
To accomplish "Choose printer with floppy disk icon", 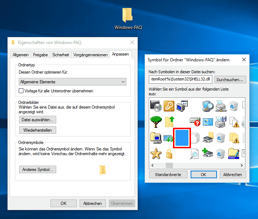I will (221, 122).
